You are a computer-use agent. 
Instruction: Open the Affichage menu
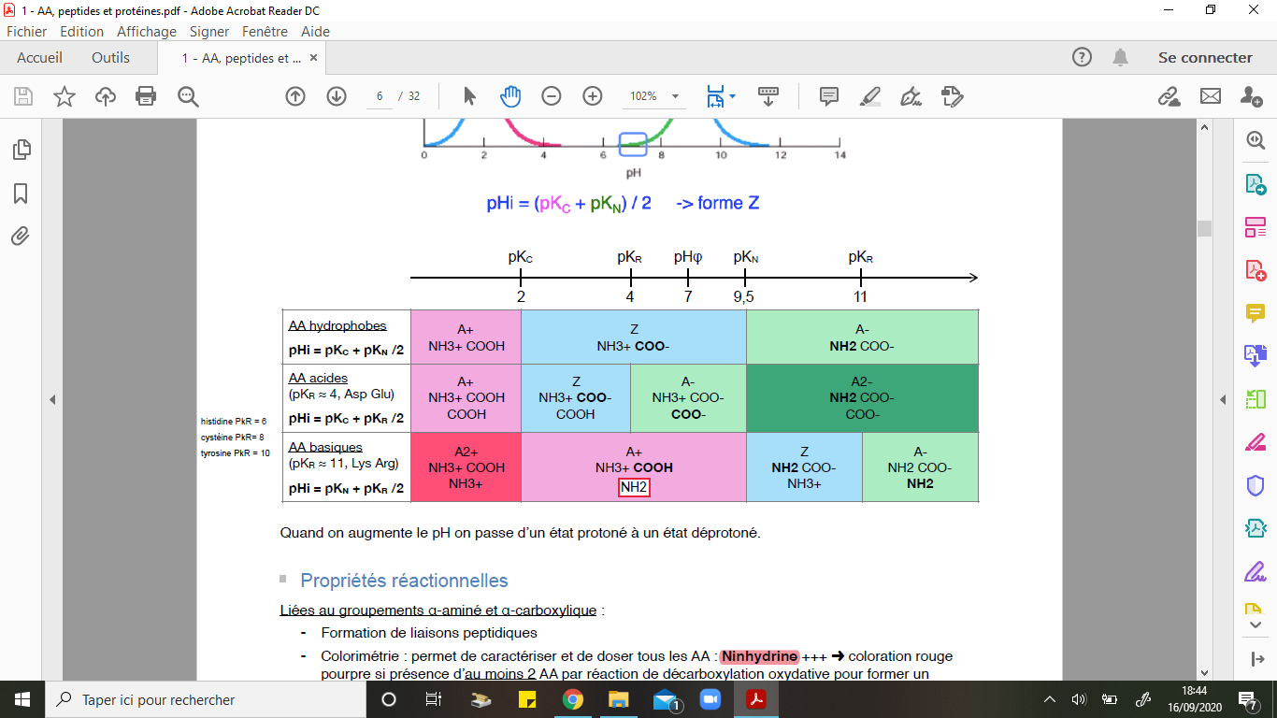point(146,31)
